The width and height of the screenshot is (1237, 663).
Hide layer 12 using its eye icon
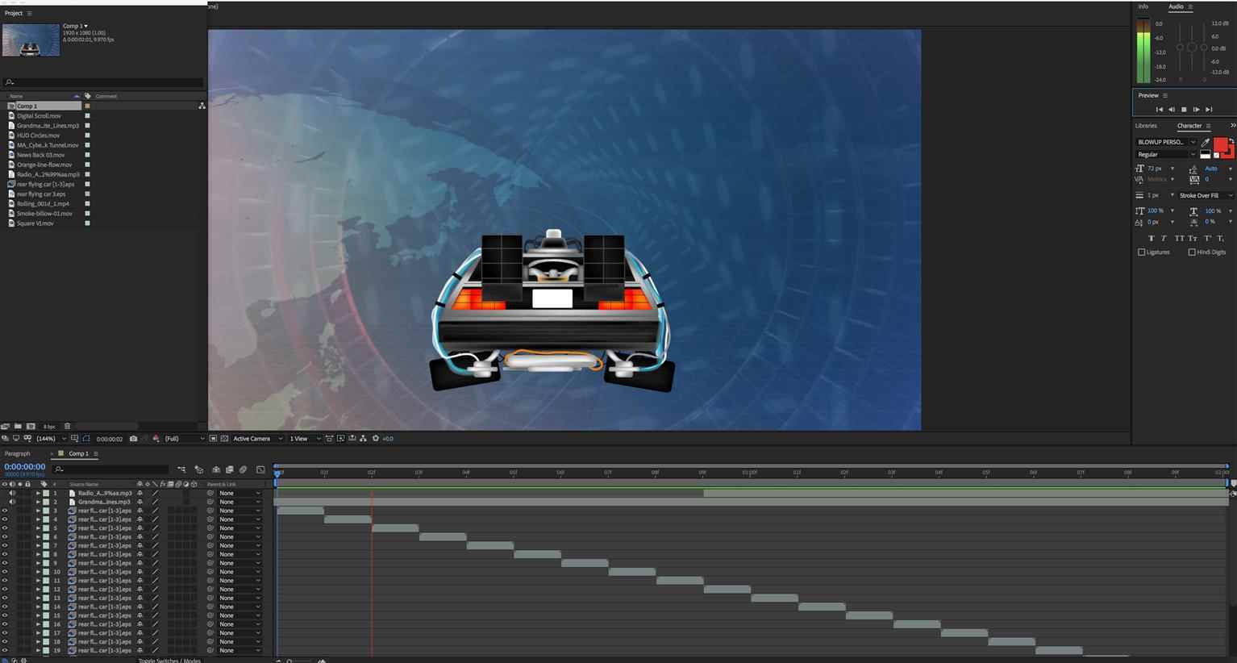[5, 589]
